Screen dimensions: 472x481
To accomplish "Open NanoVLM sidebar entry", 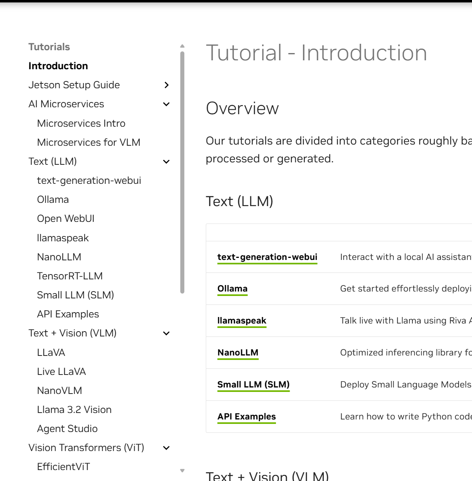I will click(60, 390).
